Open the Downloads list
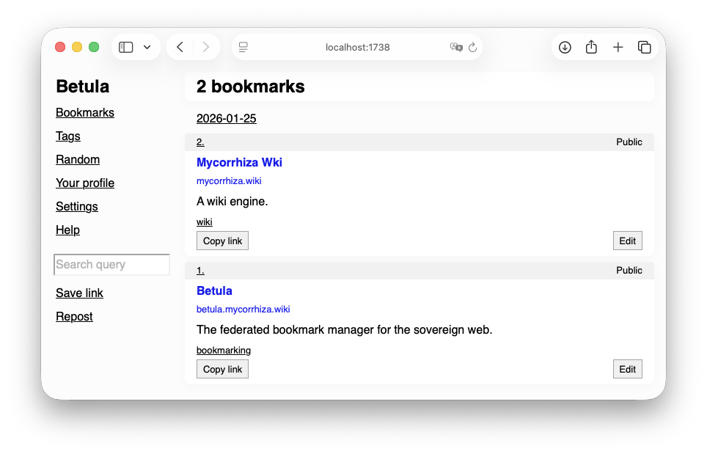 click(565, 46)
